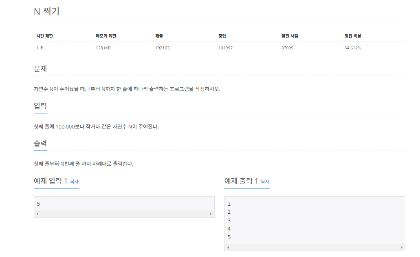
Task: Click the memory limit value 128 MB
Action: point(103,48)
